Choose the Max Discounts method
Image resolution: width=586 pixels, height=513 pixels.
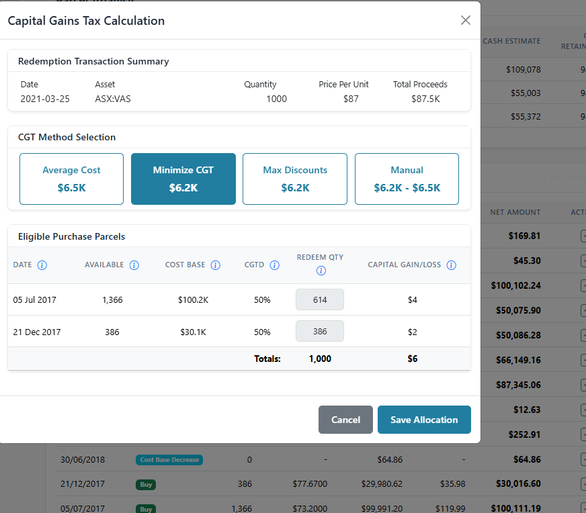coord(295,179)
